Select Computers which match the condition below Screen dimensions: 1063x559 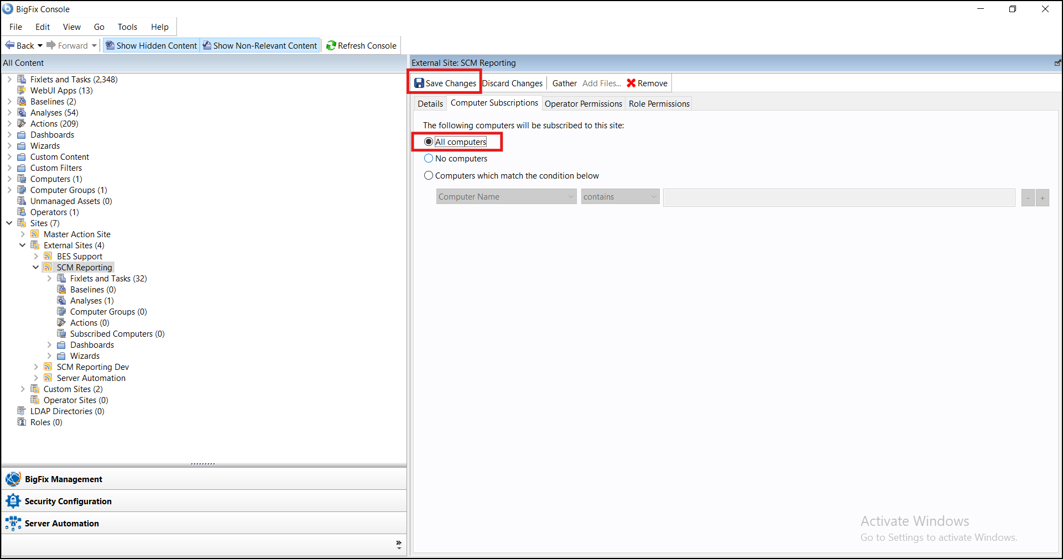[429, 175]
